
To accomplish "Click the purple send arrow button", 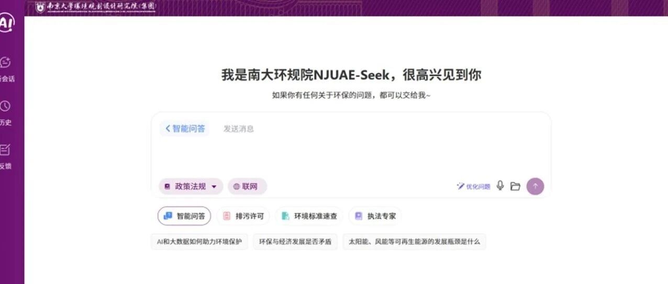I will [x=535, y=186].
